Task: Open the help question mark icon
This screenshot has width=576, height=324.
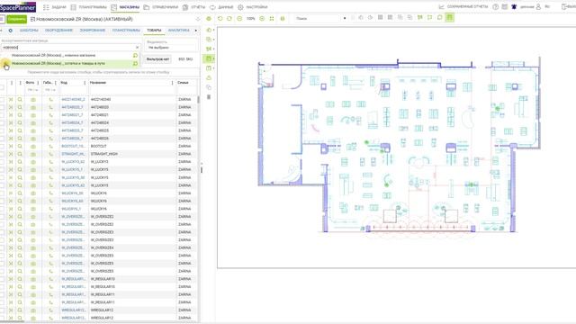Action: 496,7
